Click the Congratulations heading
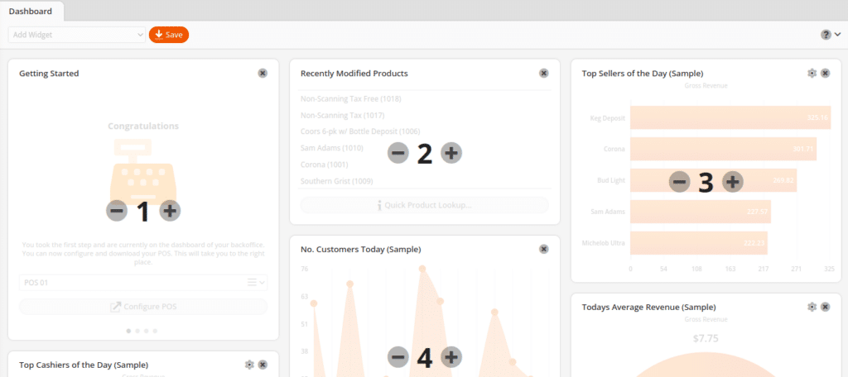The height and width of the screenshot is (377, 848). tap(143, 126)
